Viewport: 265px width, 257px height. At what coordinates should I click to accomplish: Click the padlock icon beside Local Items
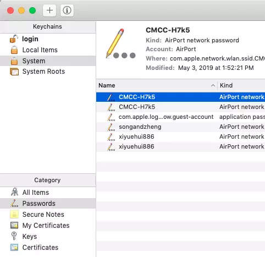(14, 50)
